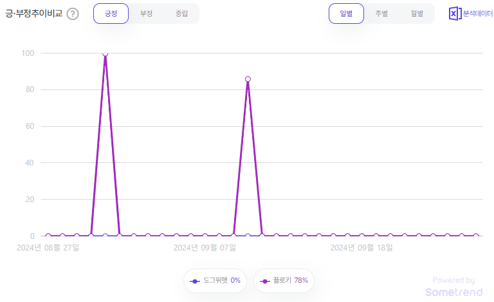
Task: Download Excel 분석데이터 icon
Action: 470,14
